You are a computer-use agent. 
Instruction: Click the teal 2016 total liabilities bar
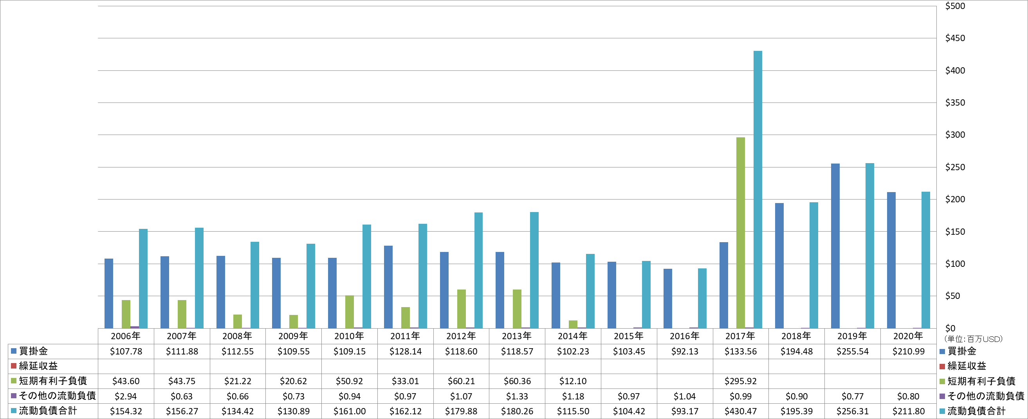(702, 298)
